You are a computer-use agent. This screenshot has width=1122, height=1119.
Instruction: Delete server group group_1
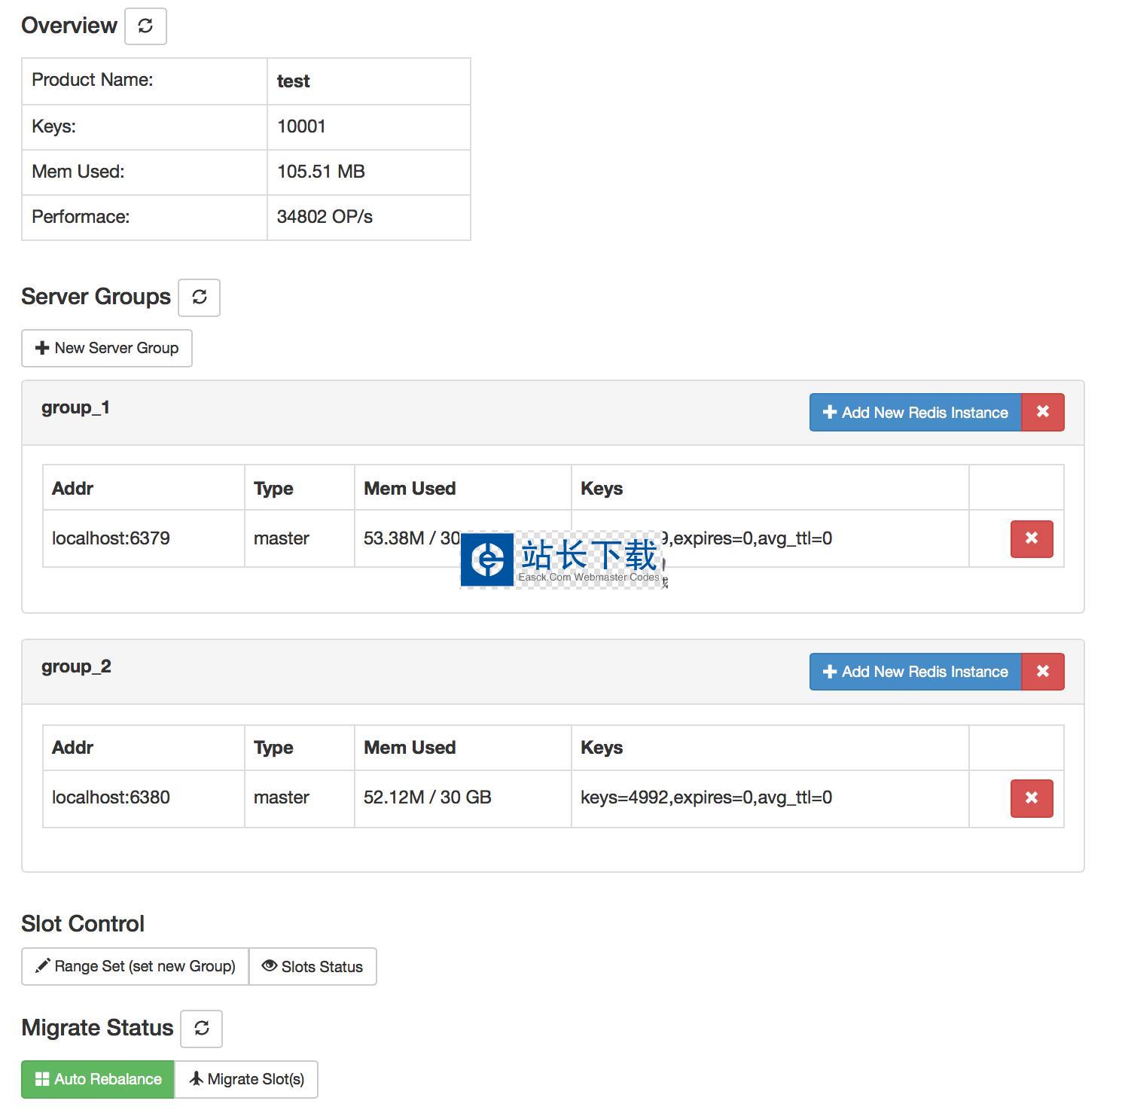1042,412
